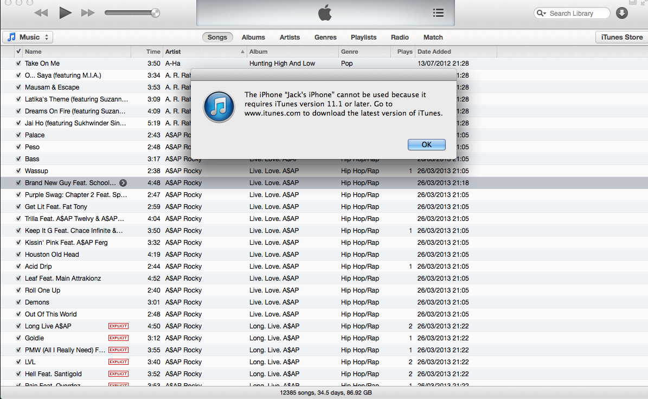This screenshot has width=648, height=399.
Task: Click Explicit badge on PMW row
Action: (x=119, y=350)
